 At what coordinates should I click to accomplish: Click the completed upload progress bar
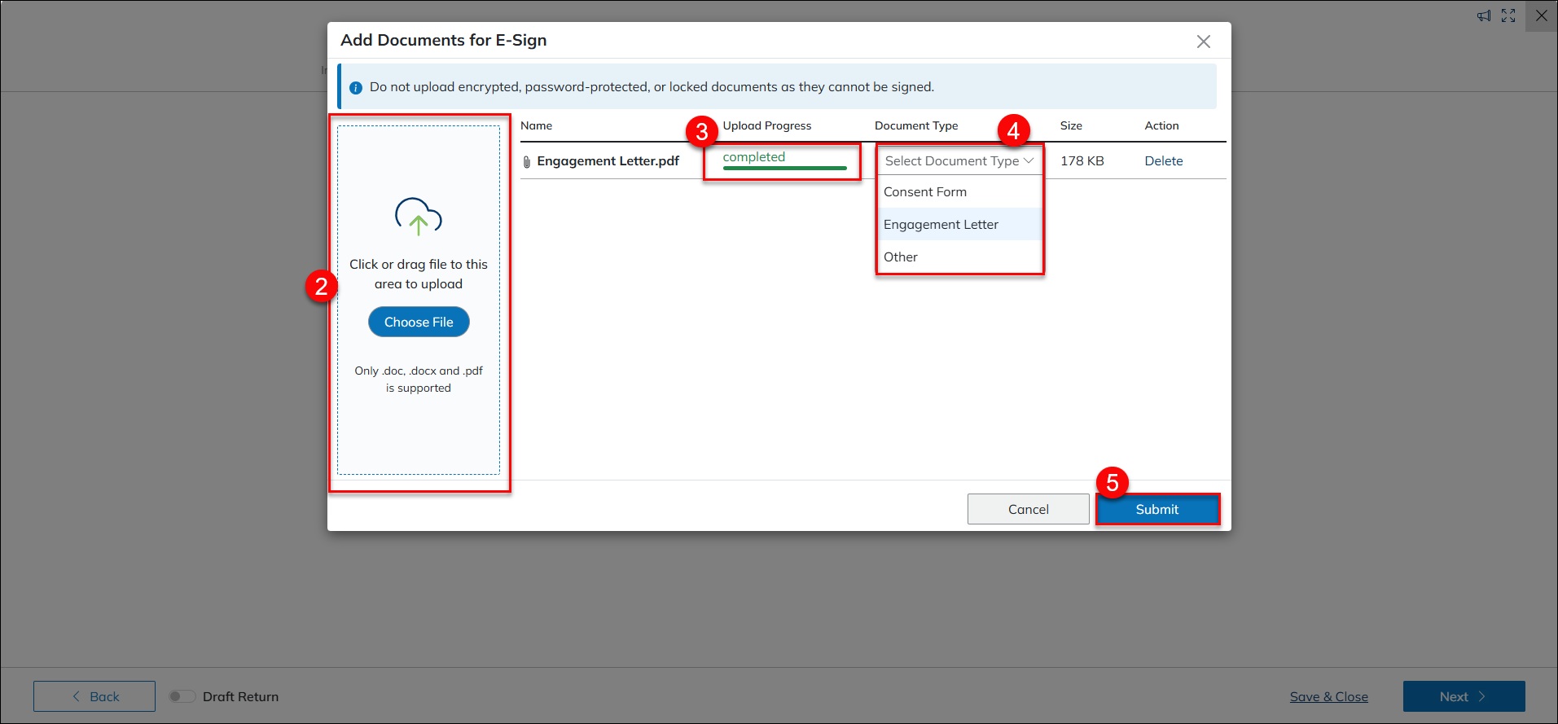(784, 168)
